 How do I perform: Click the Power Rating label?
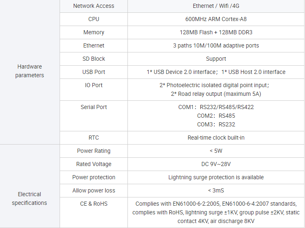click(94, 151)
